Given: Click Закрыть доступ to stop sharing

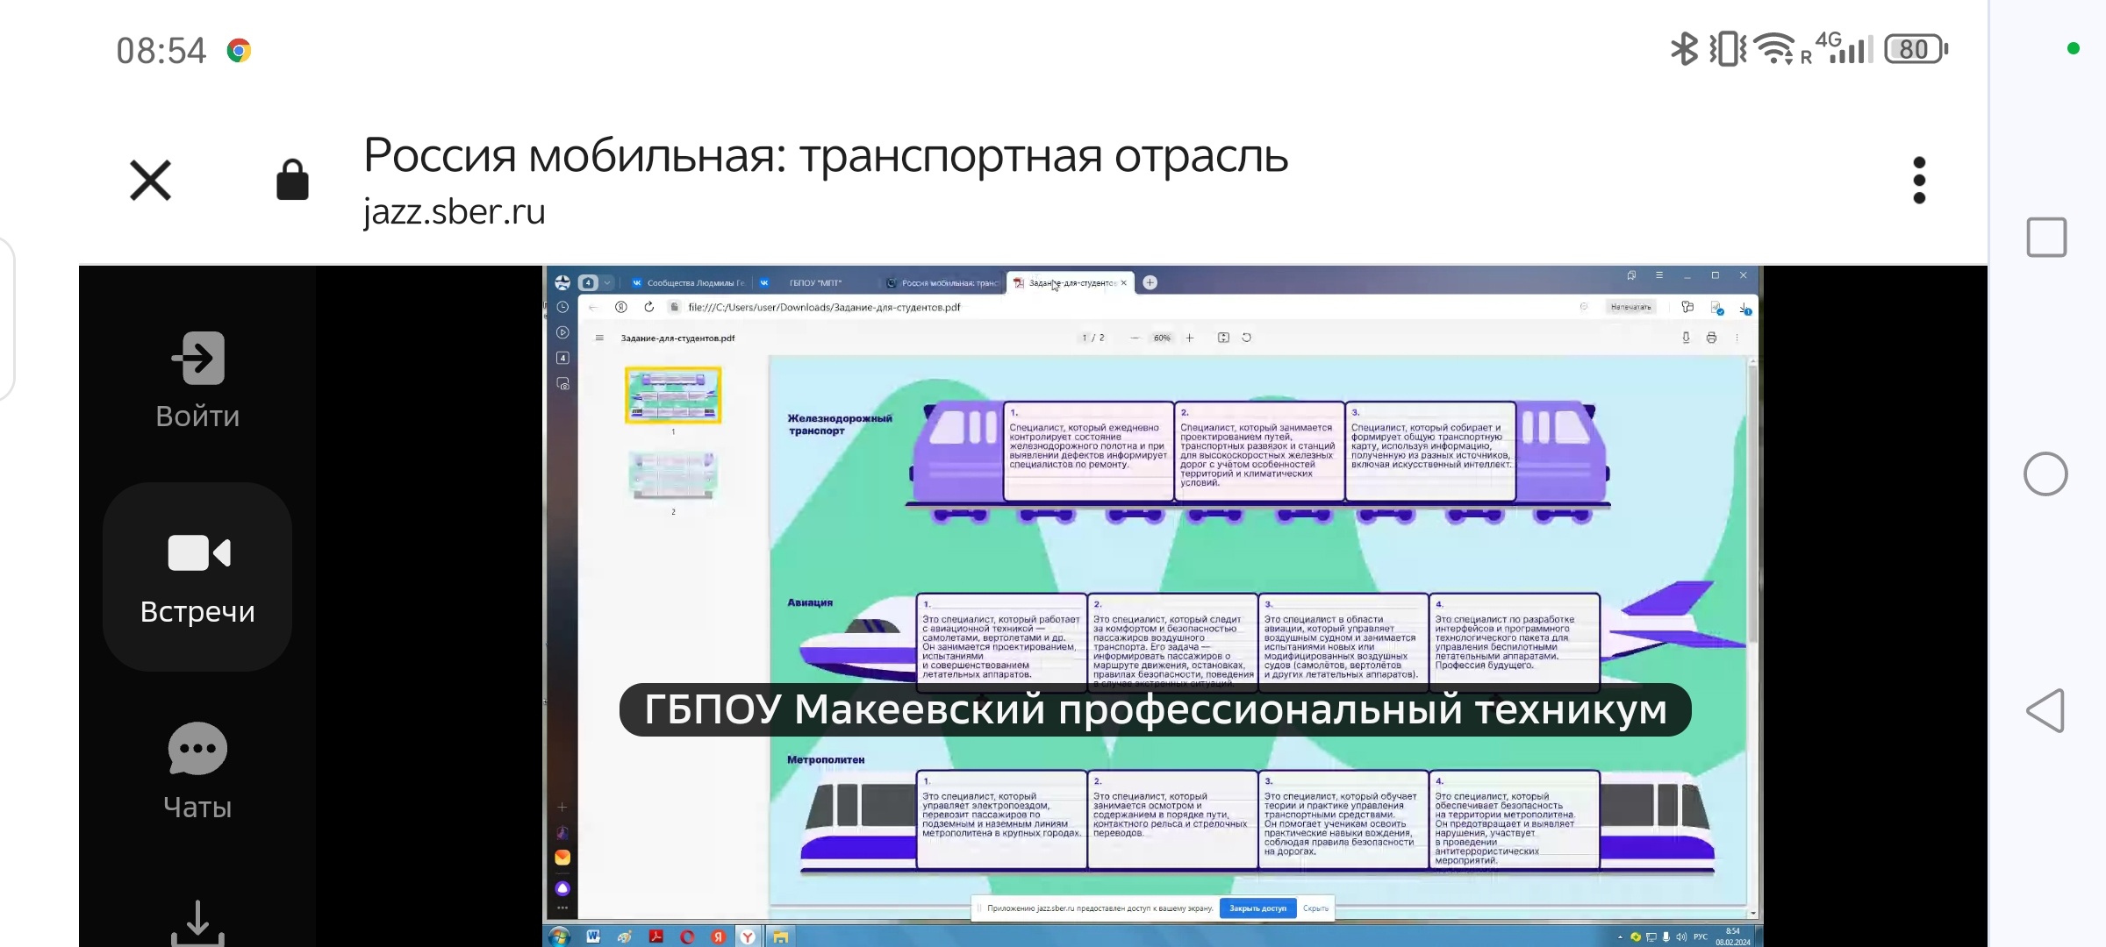Looking at the screenshot, I should (x=1257, y=908).
